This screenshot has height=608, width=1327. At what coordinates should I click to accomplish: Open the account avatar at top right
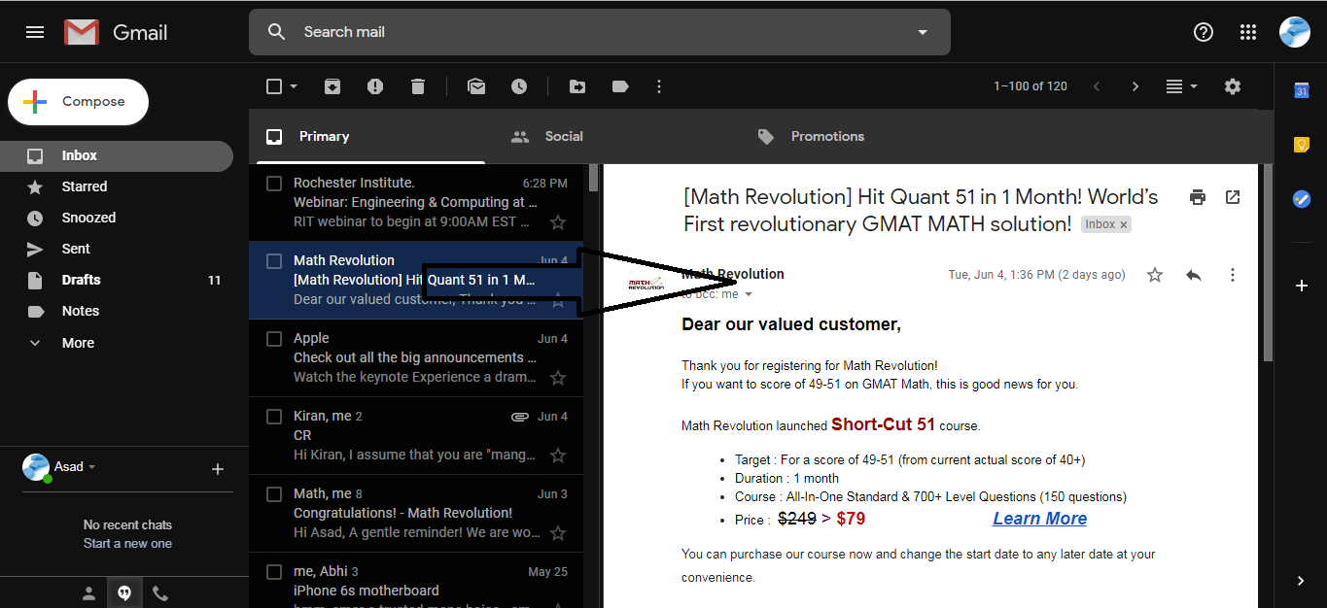click(1295, 32)
